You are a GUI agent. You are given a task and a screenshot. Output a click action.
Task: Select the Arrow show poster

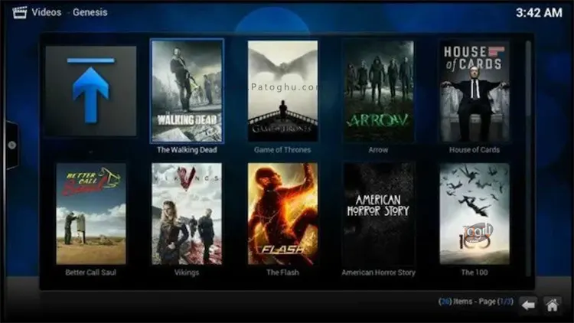click(x=379, y=91)
